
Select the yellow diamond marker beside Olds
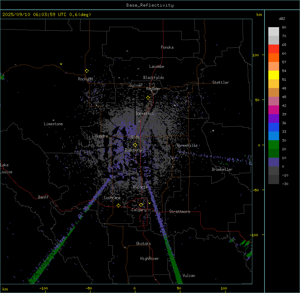[135, 145]
